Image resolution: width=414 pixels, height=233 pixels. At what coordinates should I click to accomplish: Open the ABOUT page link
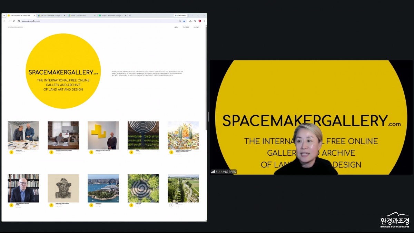point(176,27)
